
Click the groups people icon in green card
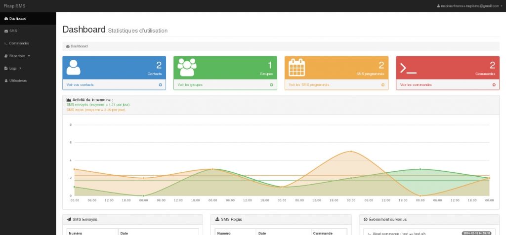187,67
